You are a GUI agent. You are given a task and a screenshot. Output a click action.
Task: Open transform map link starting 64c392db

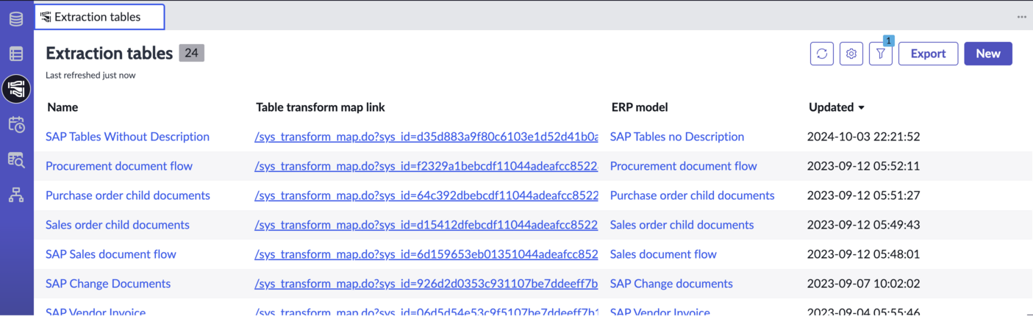tap(426, 195)
